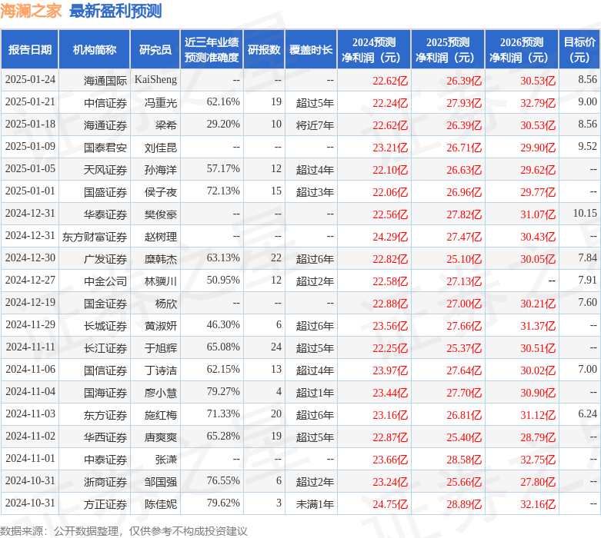Click the 最新盈利预测 heading

point(115,11)
